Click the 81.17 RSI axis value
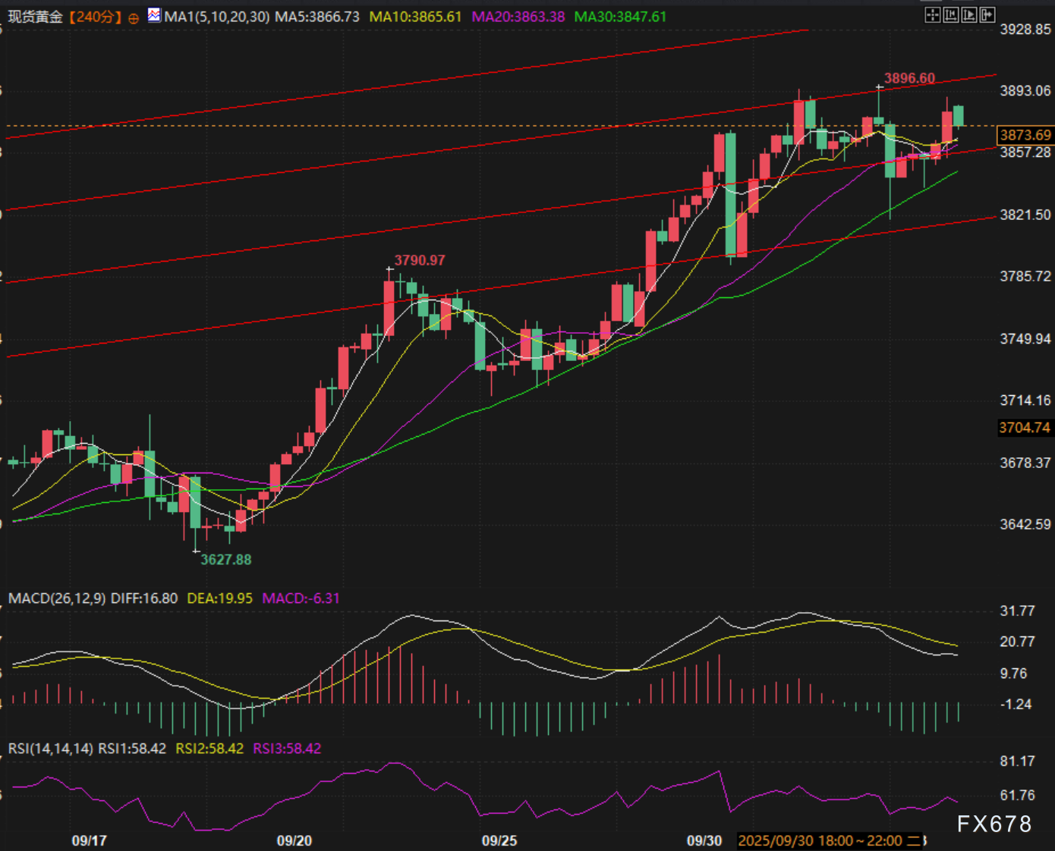The width and height of the screenshot is (1055, 851). click(x=1017, y=762)
